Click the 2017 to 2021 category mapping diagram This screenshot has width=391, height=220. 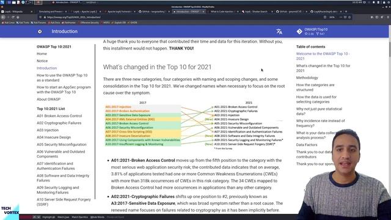(x=194, y=125)
